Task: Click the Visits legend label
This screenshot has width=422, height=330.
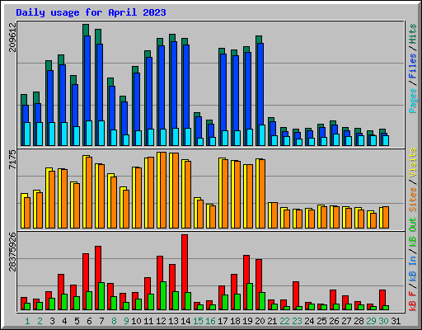Action: pos(412,163)
